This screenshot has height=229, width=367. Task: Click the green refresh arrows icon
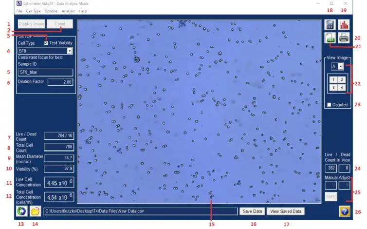(21, 211)
